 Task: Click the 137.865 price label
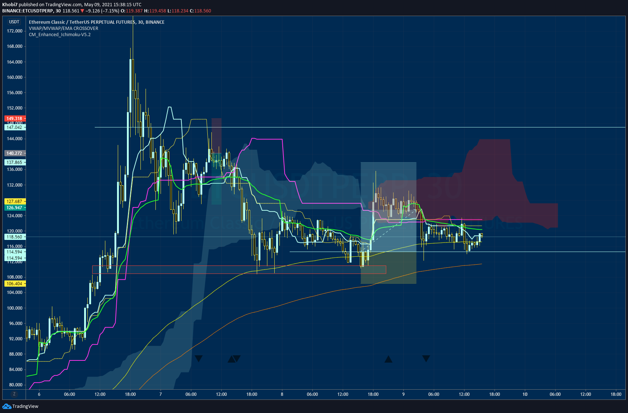click(15, 162)
